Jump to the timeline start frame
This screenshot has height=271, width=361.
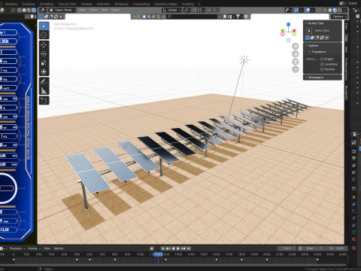point(163,248)
